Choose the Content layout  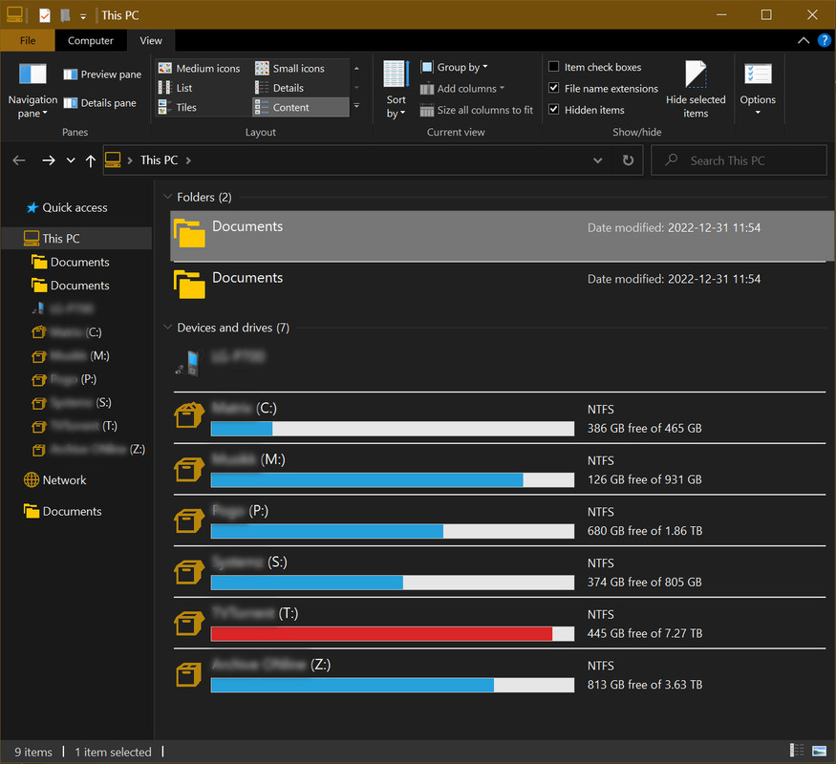(301, 107)
